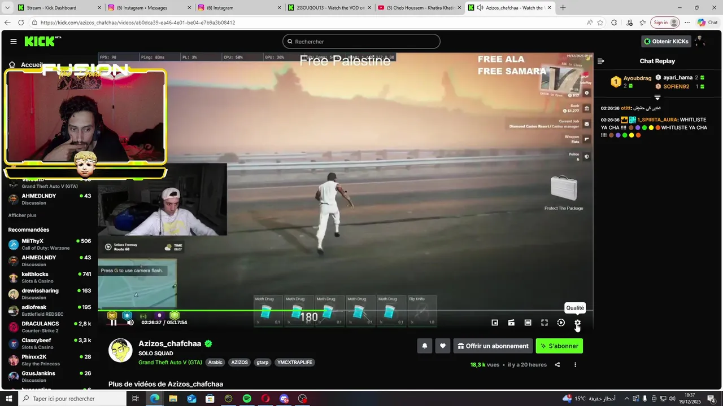The width and height of the screenshot is (723, 406).
Task: Select the YMCXTRAPLIFE tag
Action: point(294,362)
